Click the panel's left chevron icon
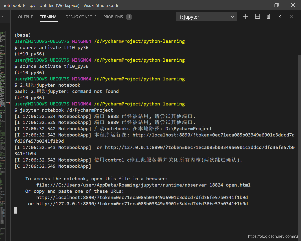Image resolution: width=301 pixels, height=241 pixels. click(x=280, y=17)
